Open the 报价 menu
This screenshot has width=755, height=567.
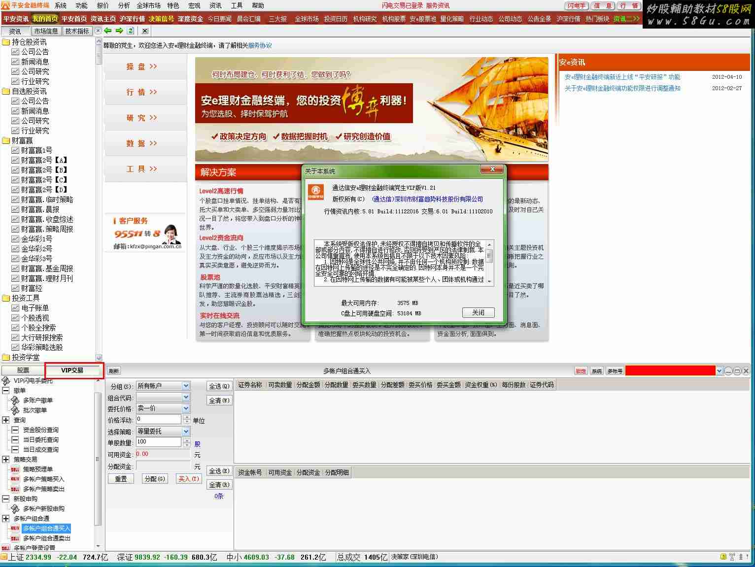[103, 5]
